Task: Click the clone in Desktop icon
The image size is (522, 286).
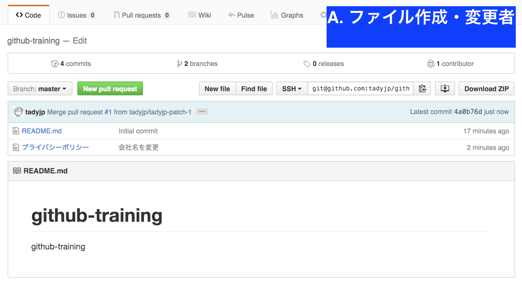Action: tap(445, 89)
